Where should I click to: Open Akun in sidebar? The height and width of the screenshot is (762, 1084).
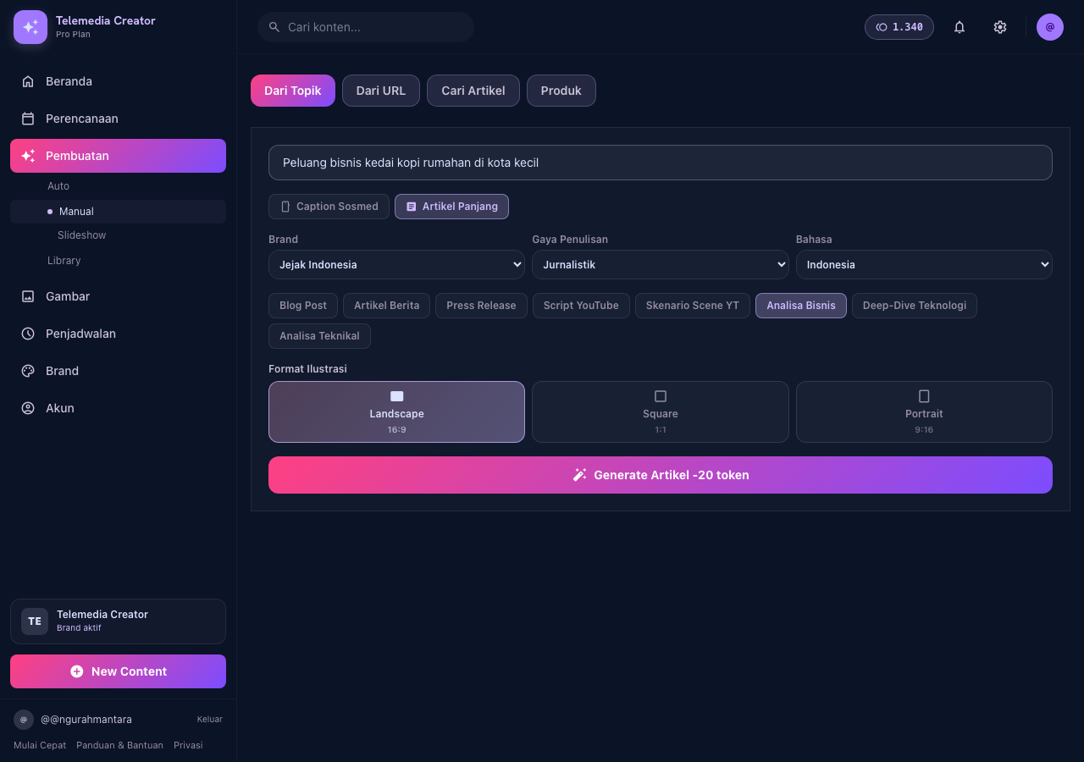[x=118, y=408]
